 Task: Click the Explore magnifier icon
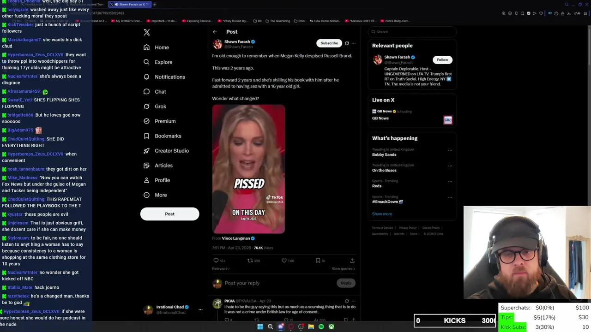coord(146,62)
